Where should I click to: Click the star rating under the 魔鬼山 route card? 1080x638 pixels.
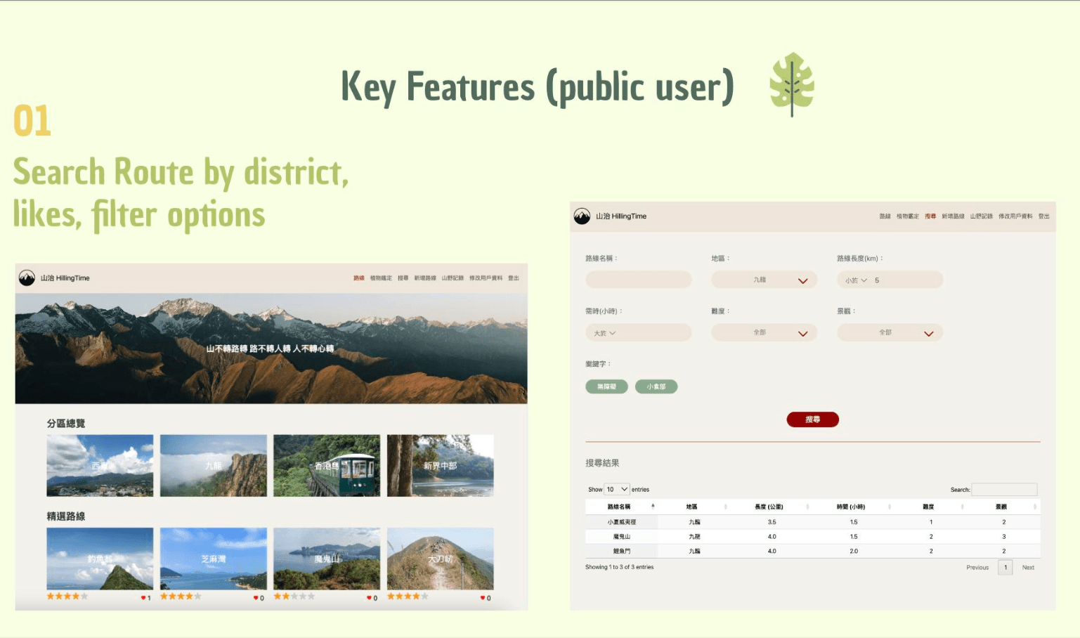click(294, 597)
